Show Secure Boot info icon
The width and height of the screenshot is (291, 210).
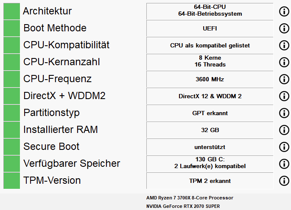(284, 147)
